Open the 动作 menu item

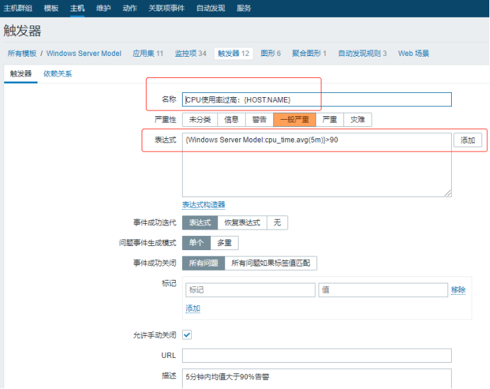(130, 8)
